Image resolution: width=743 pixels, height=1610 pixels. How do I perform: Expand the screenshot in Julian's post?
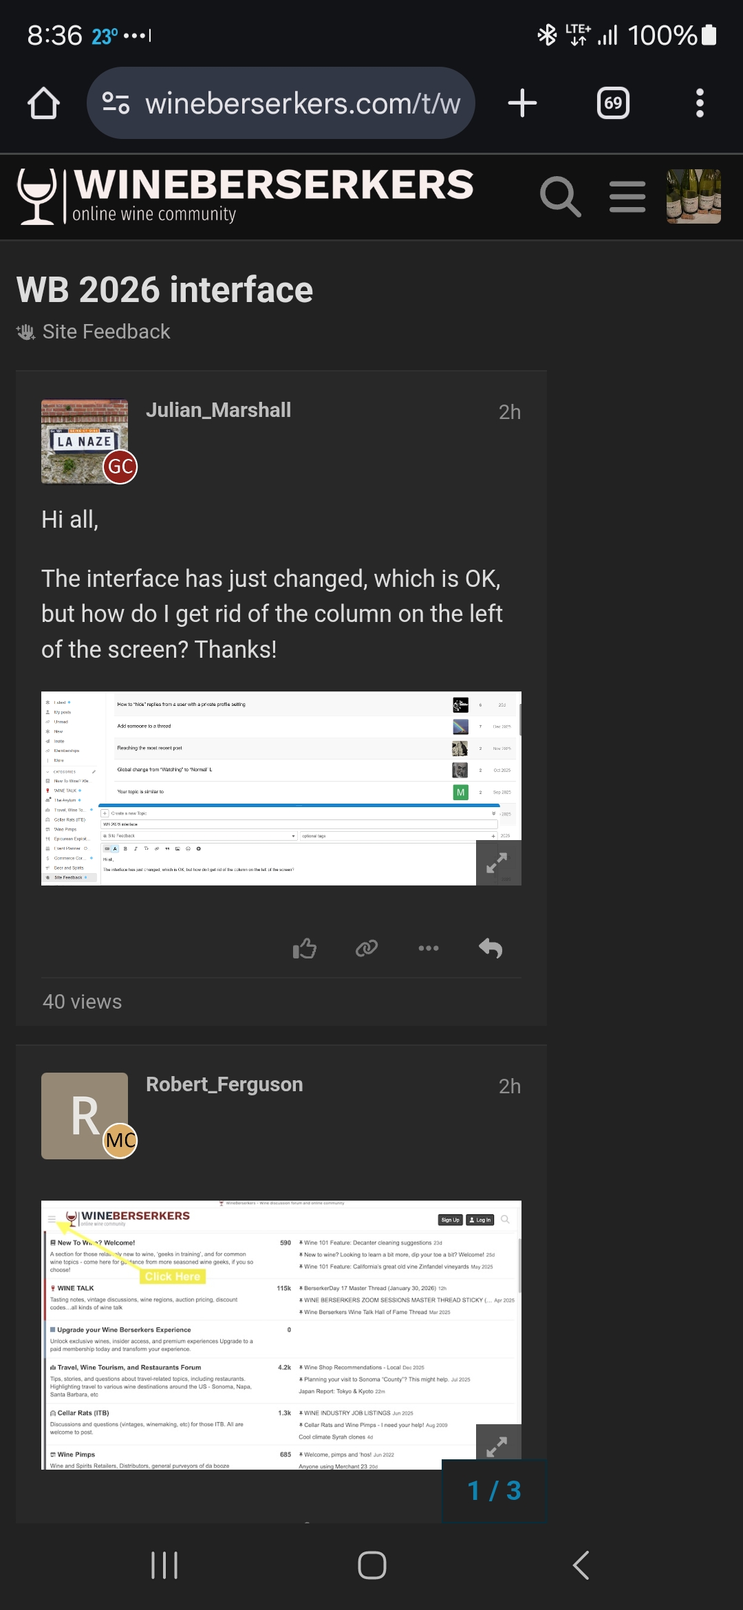(x=497, y=862)
